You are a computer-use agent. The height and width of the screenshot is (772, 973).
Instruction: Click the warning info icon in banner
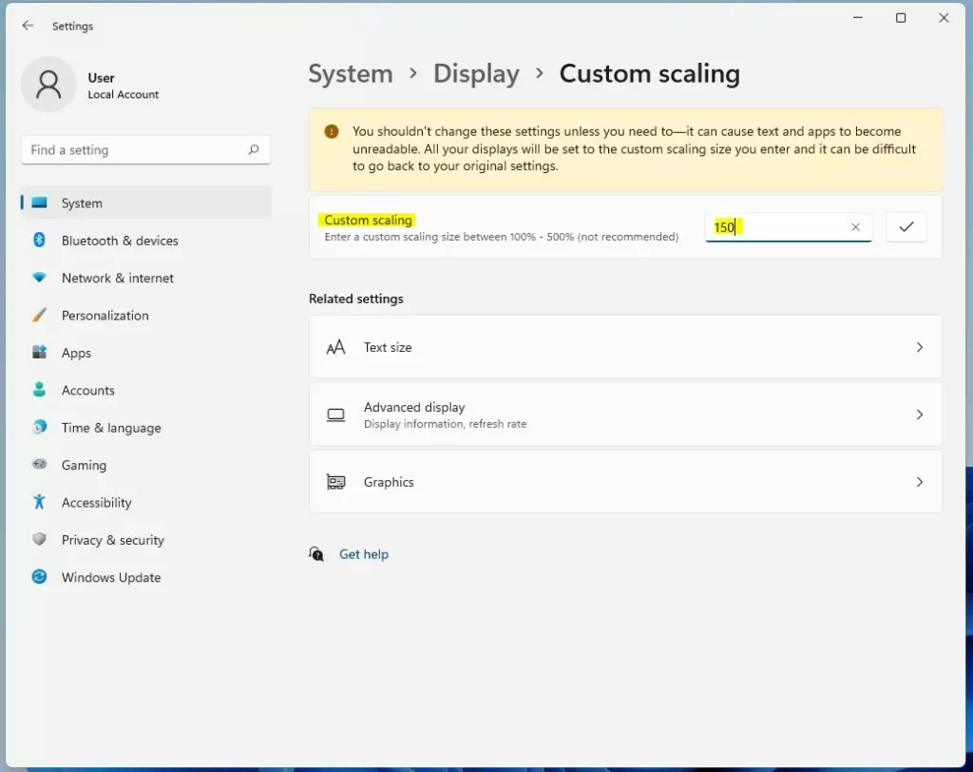pos(332,131)
